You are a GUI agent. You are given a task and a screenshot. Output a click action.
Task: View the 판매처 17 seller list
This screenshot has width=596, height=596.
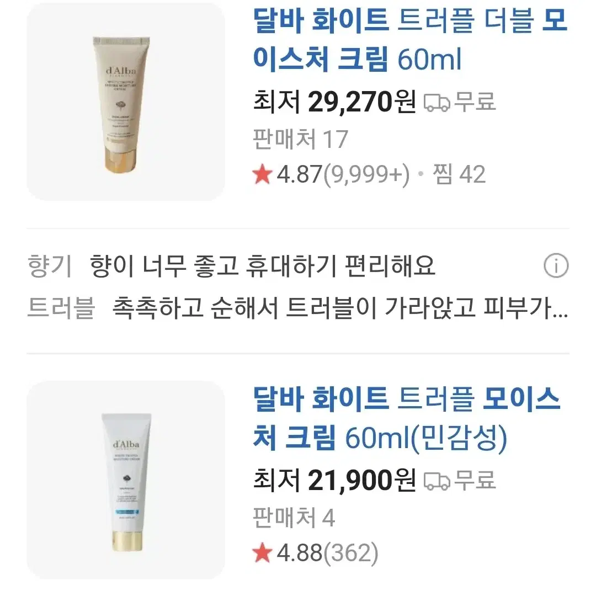[x=301, y=139]
